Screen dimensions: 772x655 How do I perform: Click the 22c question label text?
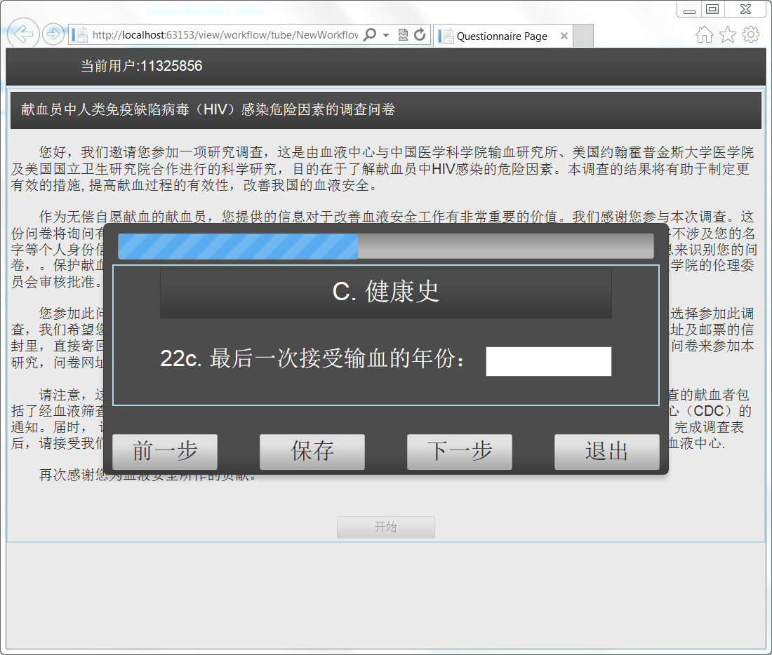(312, 358)
